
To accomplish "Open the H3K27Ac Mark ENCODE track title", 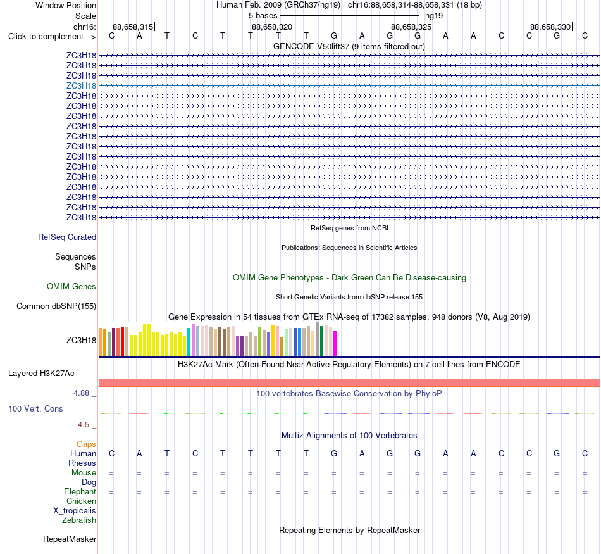I will (x=349, y=365).
